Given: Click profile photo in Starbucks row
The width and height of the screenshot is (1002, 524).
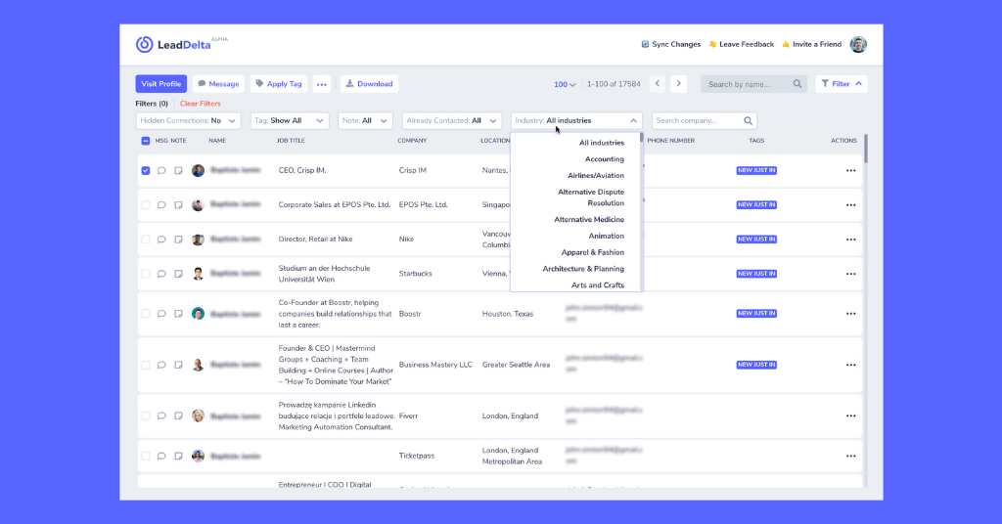Looking at the screenshot, I should coord(198,274).
